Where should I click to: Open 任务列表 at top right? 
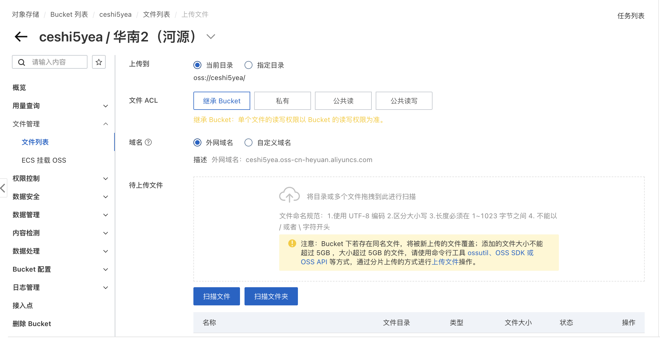pyautogui.click(x=630, y=16)
